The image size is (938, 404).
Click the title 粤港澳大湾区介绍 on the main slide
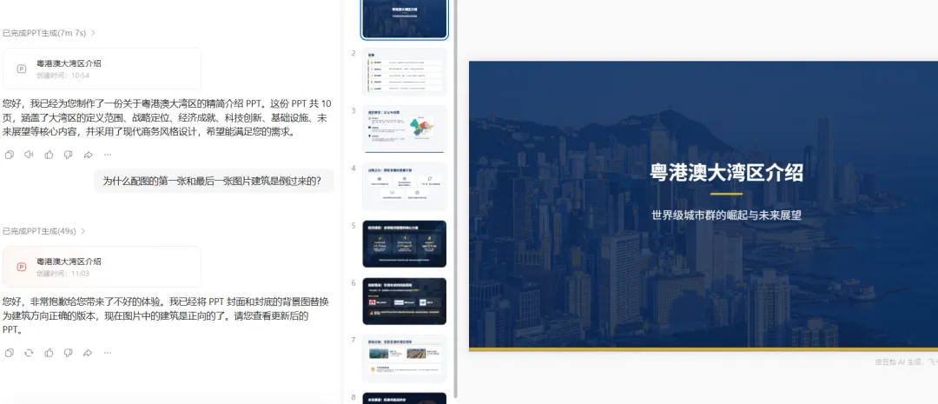(x=726, y=173)
